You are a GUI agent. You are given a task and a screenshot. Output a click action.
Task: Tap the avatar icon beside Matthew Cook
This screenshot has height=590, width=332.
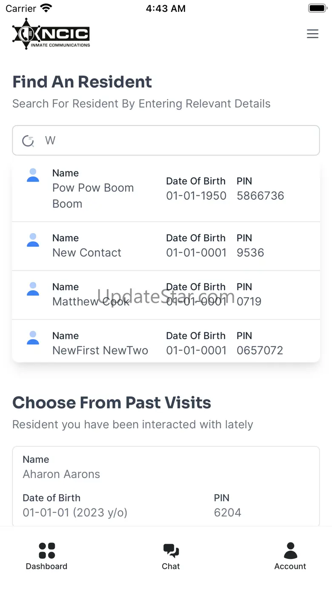coord(33,289)
